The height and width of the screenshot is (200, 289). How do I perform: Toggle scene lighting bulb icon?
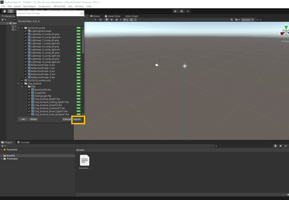(x=107, y=20)
